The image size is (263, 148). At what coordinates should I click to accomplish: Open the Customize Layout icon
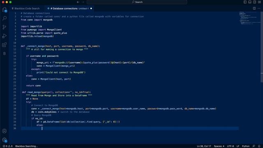tap(259, 2)
